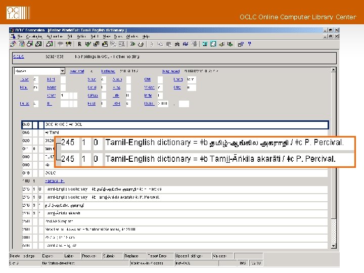The width and height of the screenshot is (364, 273).
Task: Click the Lang fixed field label
Action: [x=178, y=79]
